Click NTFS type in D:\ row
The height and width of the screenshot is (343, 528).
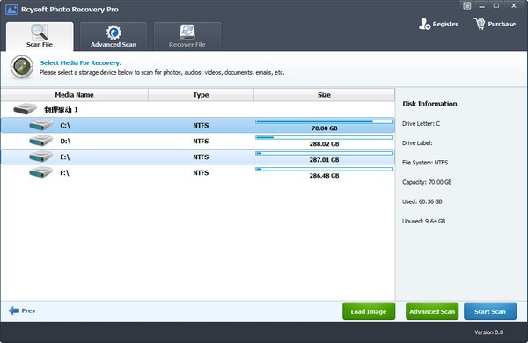tap(201, 142)
